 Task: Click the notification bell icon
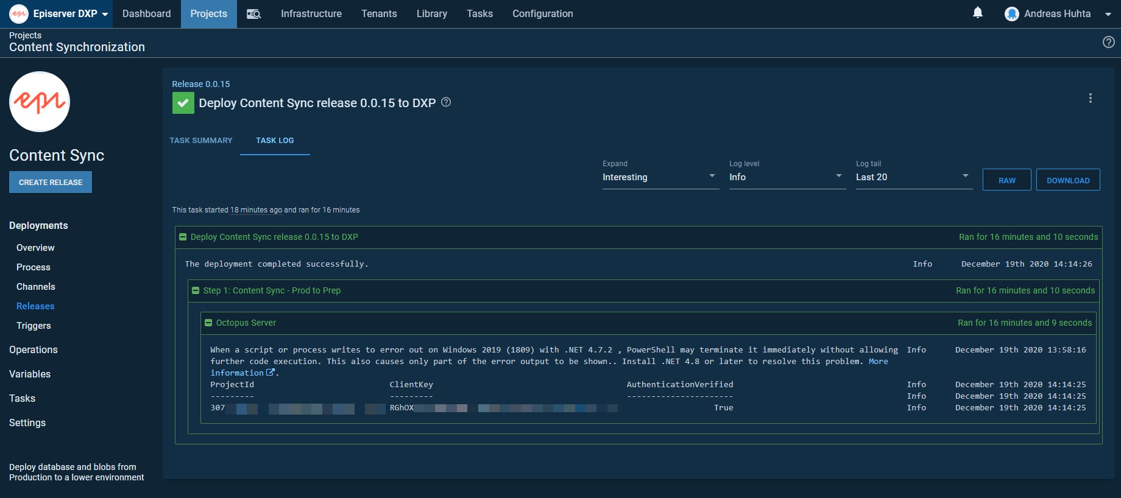(977, 13)
